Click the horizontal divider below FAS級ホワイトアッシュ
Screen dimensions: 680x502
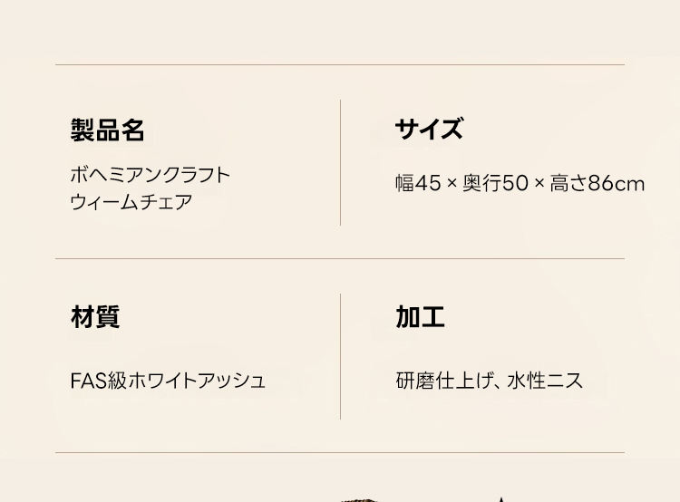[340, 452]
